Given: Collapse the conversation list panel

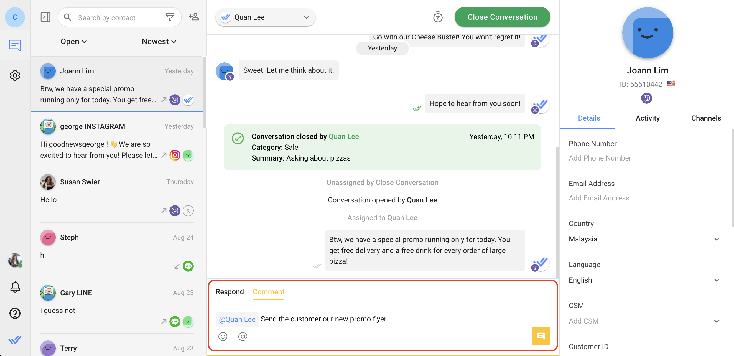Looking at the screenshot, I should 45,17.
